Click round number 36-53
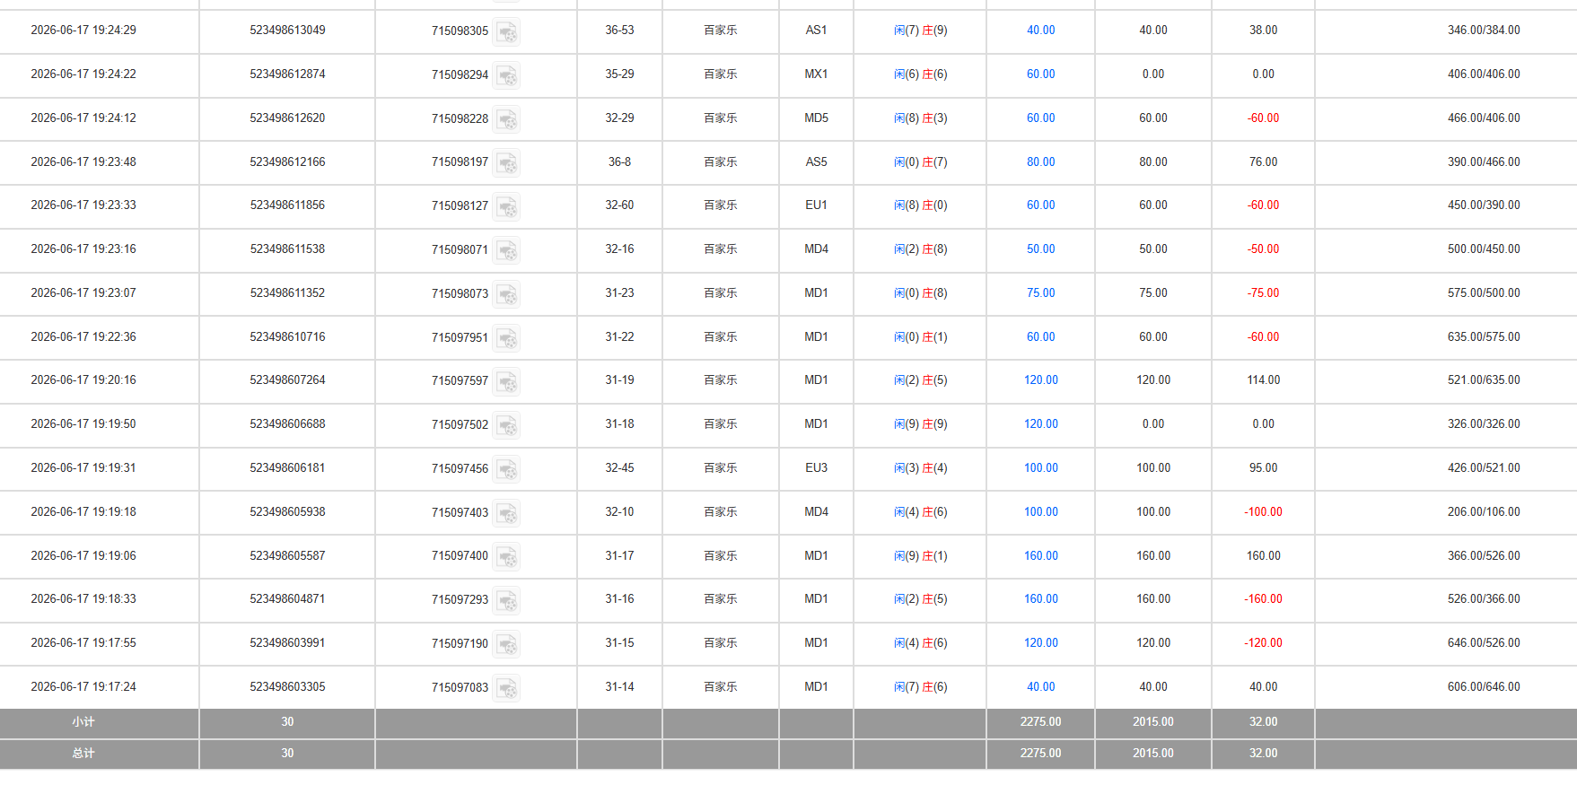The image size is (1577, 785). pyautogui.click(x=619, y=31)
